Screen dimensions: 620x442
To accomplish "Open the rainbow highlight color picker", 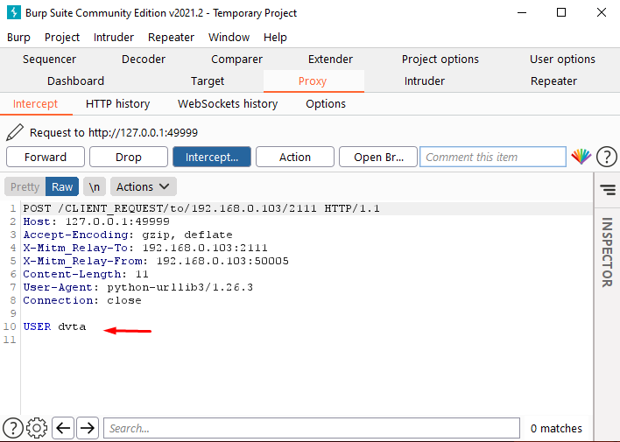I will pos(581,157).
